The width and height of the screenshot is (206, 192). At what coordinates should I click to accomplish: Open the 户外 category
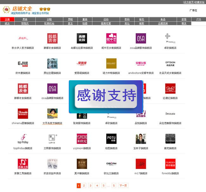(x=199, y=19)
